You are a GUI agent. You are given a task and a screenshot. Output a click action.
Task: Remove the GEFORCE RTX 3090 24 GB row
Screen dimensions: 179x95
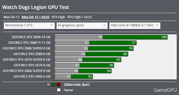(52, 37)
